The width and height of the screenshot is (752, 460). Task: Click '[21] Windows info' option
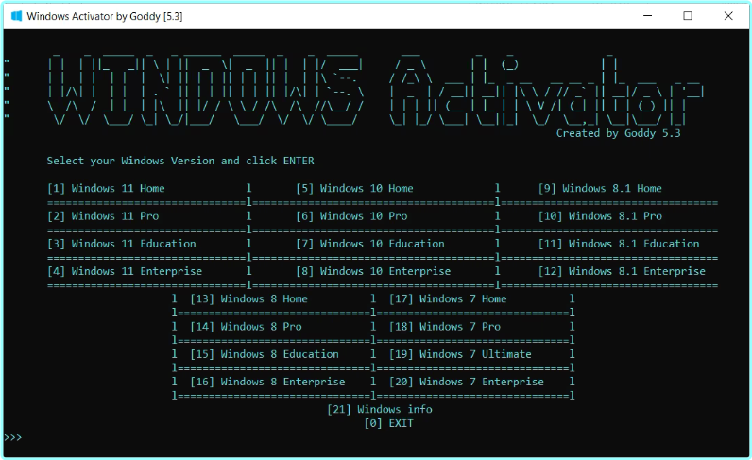(380, 410)
